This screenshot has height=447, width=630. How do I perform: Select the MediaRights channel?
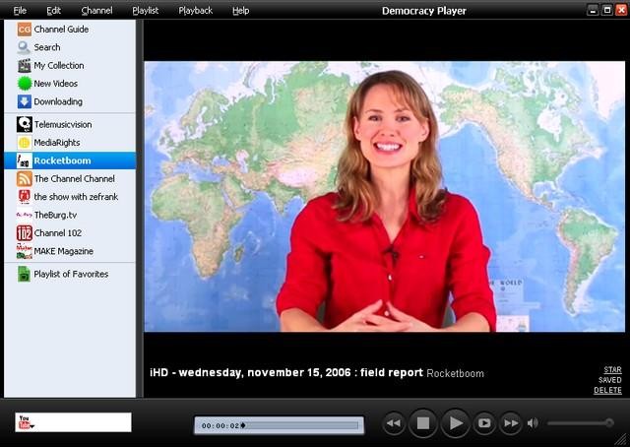tap(56, 143)
